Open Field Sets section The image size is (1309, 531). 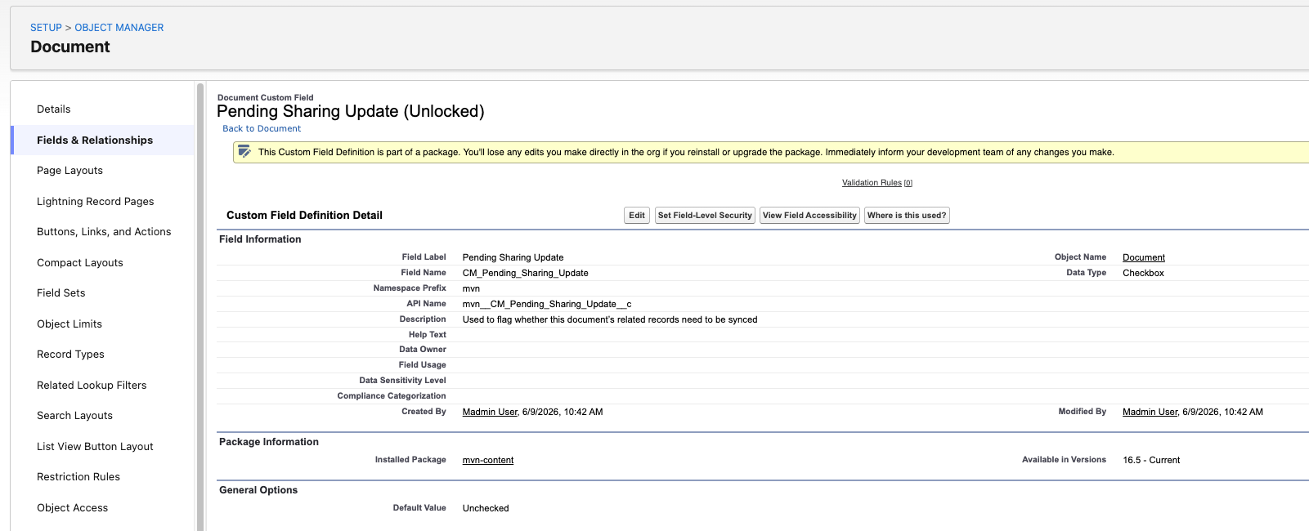coord(61,293)
